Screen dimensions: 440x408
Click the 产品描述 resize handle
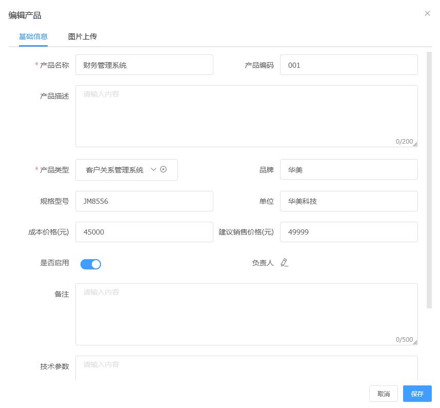pos(415,144)
